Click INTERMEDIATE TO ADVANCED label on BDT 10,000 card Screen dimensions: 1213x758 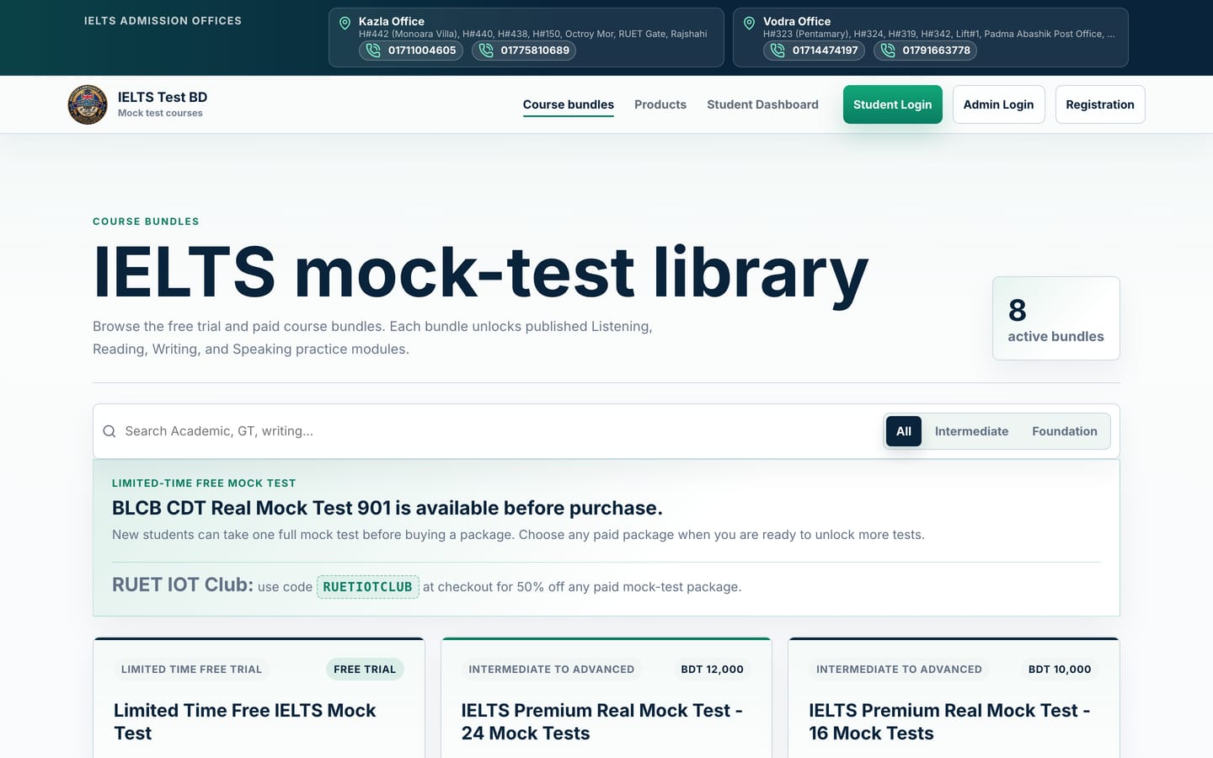pos(899,670)
